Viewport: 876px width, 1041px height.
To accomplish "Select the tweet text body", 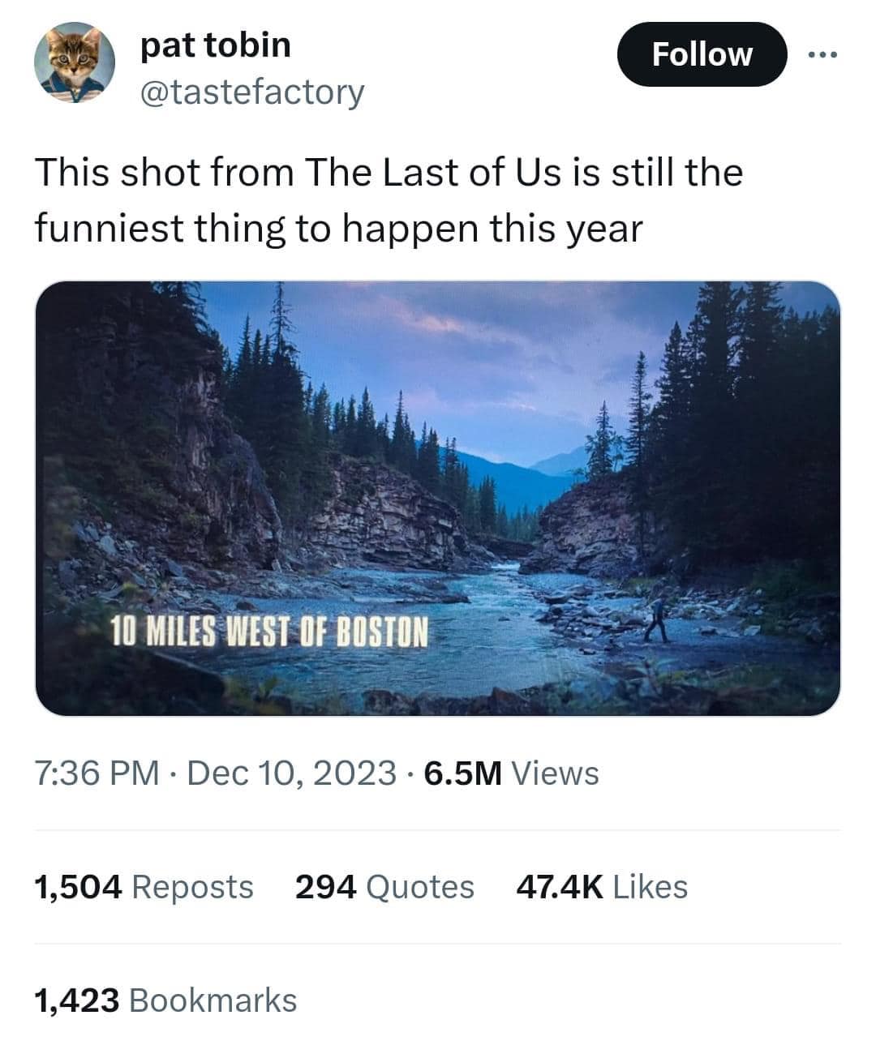I will point(389,199).
